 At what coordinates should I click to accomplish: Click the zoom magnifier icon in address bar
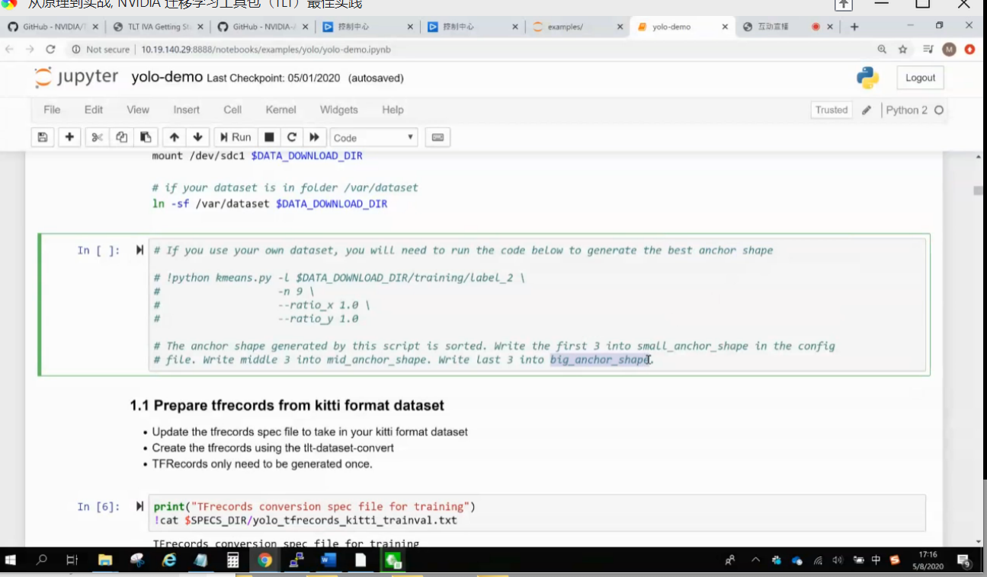click(882, 49)
